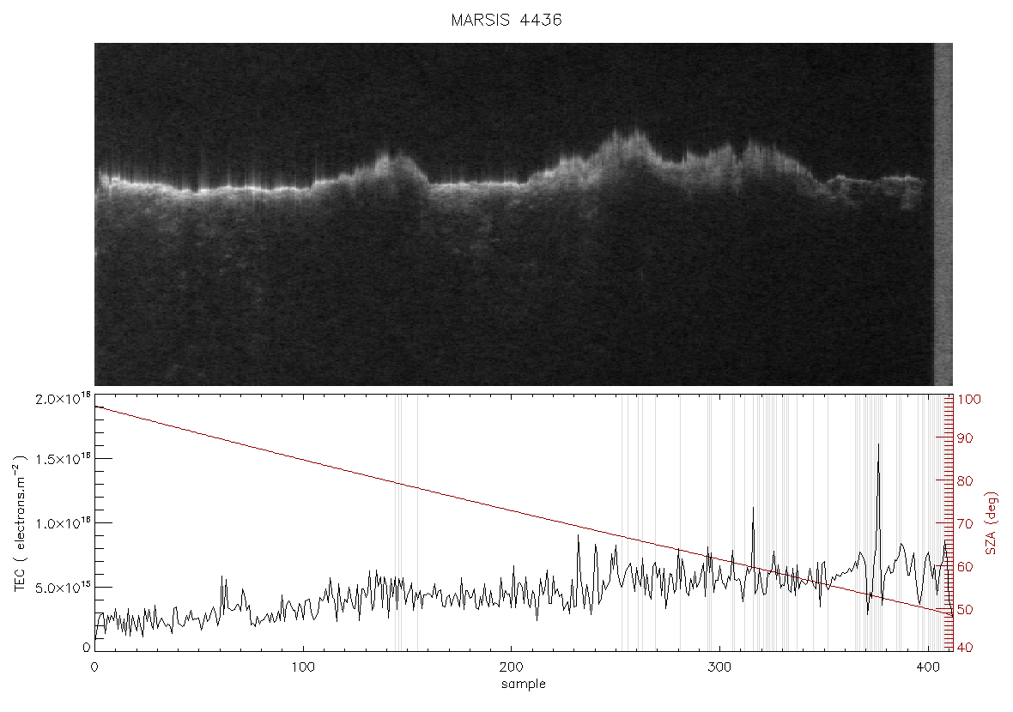Click the gray vertical strip at radargram's right edge

(943, 214)
